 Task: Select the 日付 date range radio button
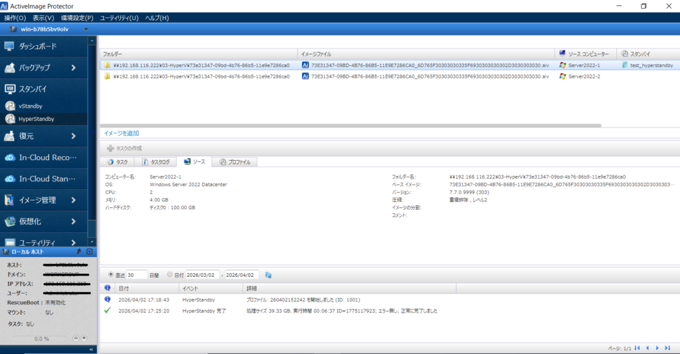point(170,274)
